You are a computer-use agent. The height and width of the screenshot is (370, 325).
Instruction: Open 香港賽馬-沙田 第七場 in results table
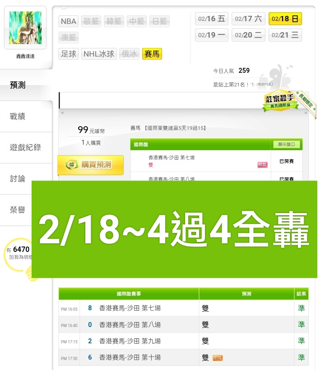[x=130, y=308]
